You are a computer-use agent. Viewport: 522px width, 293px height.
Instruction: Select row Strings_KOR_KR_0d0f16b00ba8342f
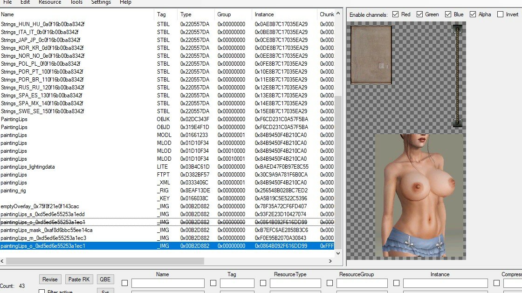[x=167, y=48]
